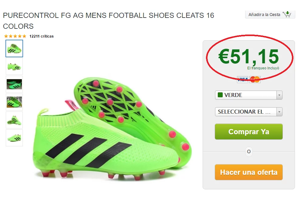The image size is (298, 206).
Task: Expand the SELECCIONAR EL size dropdown
Action: (x=245, y=112)
